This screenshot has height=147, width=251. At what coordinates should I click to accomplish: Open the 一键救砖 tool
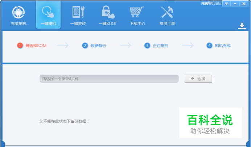(x=78, y=16)
